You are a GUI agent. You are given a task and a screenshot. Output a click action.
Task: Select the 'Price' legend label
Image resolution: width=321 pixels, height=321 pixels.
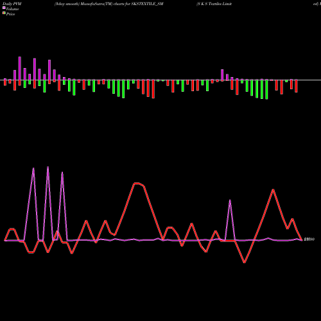pos(10,14)
